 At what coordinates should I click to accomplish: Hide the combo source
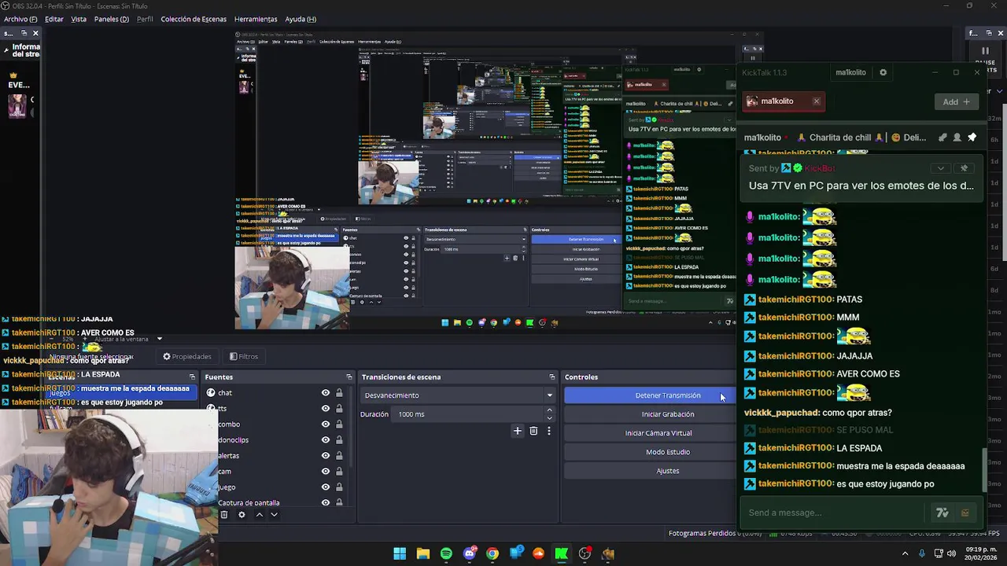[325, 424]
